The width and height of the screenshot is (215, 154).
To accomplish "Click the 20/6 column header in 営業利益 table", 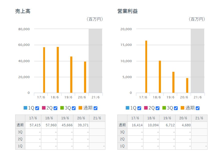I will 183,118.
